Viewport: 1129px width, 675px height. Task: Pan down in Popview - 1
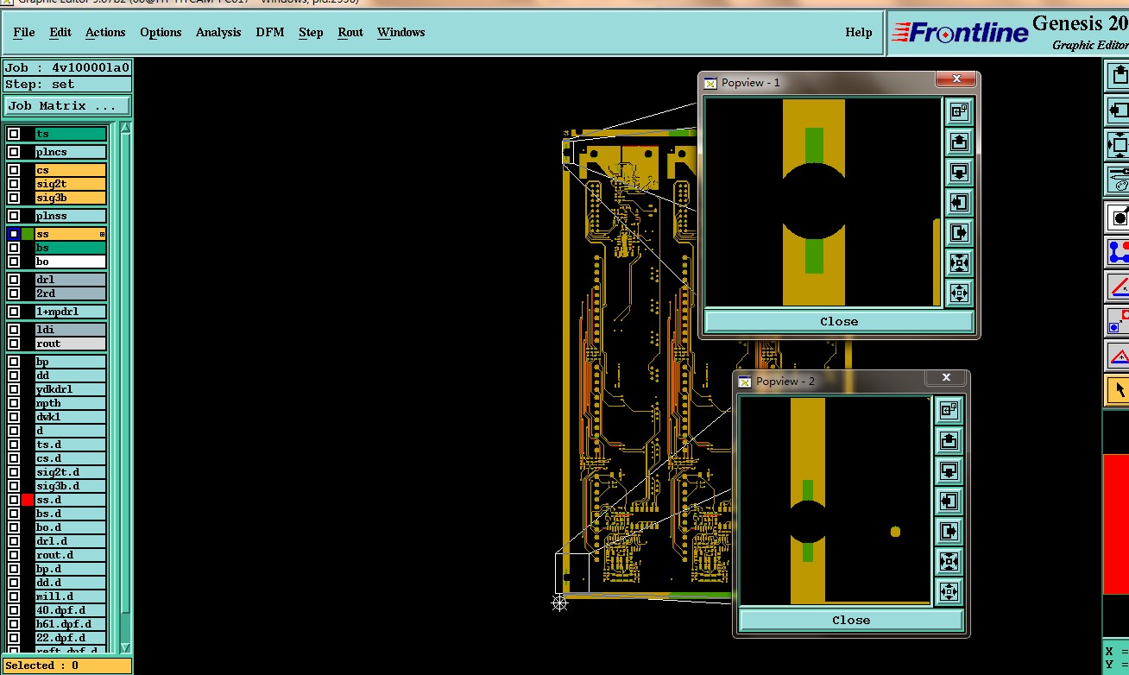click(x=959, y=172)
